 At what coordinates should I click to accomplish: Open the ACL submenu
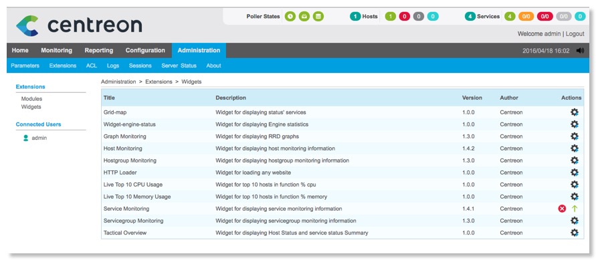[x=92, y=66]
